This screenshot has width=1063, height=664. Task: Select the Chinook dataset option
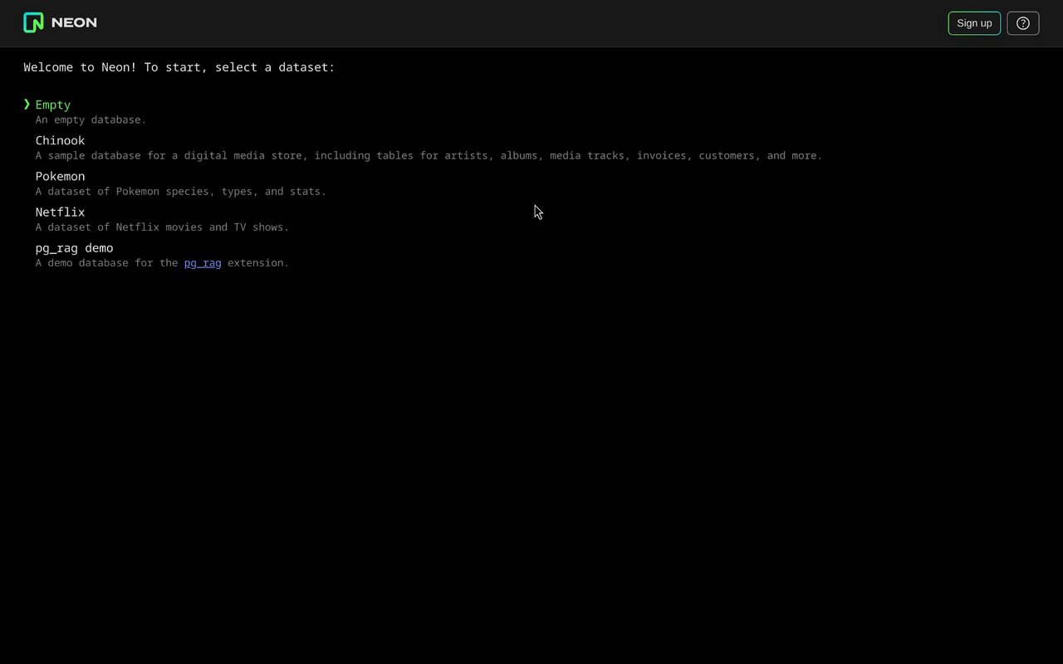coord(60,140)
